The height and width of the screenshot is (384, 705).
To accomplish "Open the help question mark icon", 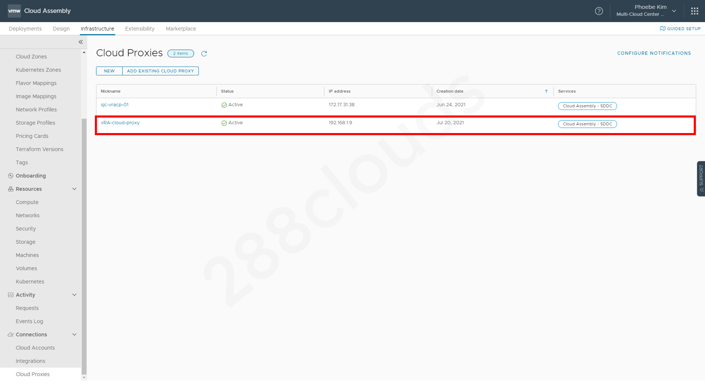I will click(599, 11).
